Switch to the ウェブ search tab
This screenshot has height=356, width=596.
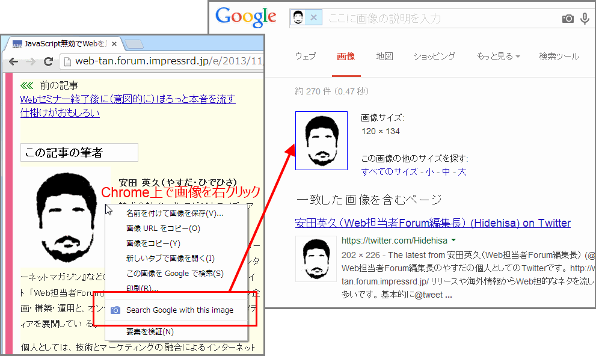tap(306, 57)
